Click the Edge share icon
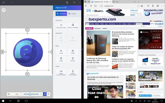 (x=158, y=6)
